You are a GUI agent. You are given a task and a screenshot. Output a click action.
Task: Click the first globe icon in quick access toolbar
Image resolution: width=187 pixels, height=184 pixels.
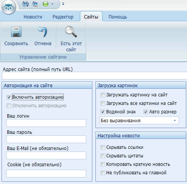tap(25, 4)
